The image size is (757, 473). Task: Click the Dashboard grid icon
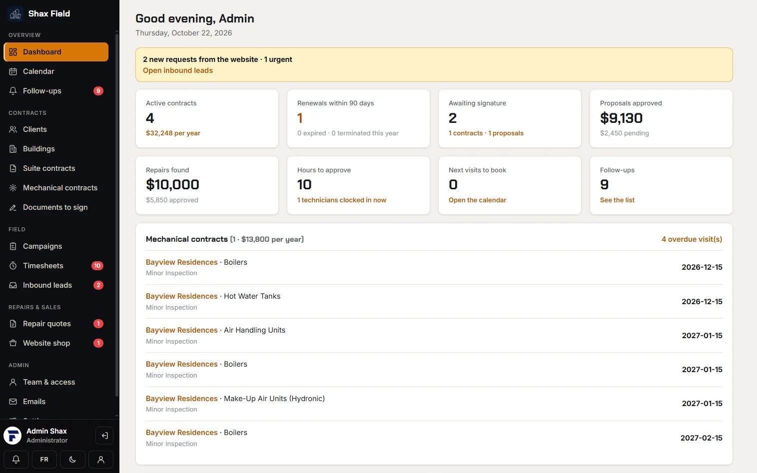tap(13, 52)
